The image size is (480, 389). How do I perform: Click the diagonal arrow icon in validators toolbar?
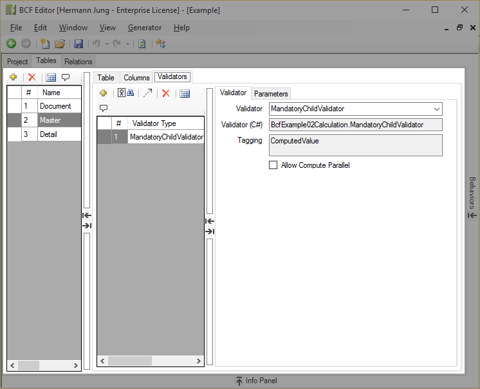pyautogui.click(x=148, y=93)
